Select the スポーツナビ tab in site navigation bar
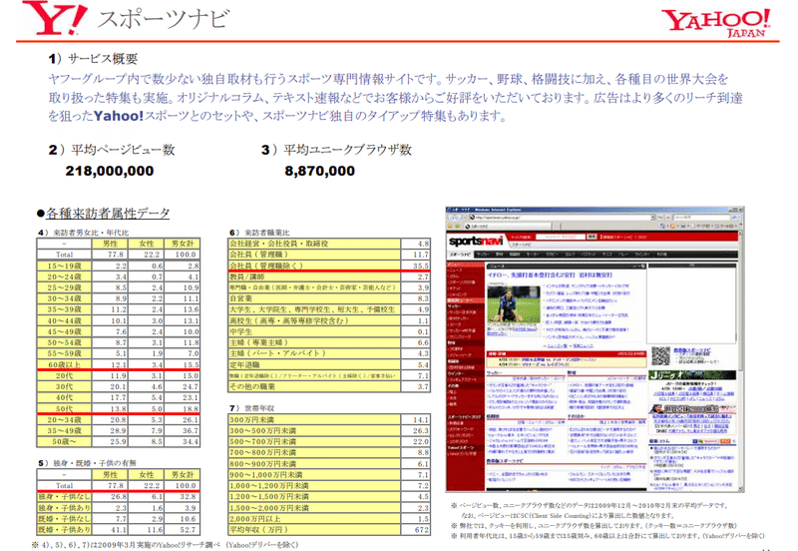 460,254
